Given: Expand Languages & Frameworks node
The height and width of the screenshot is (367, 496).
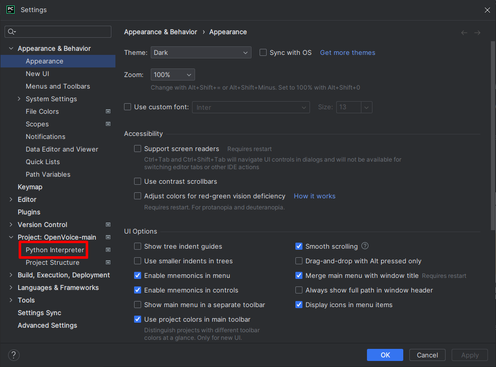Looking at the screenshot, I should [11, 287].
